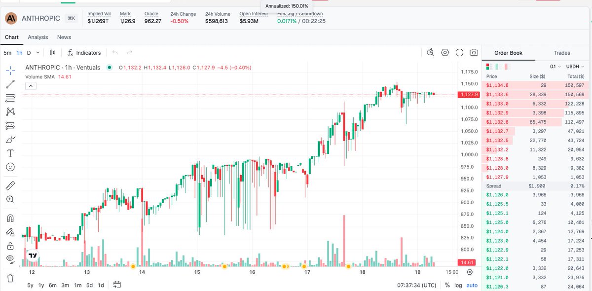Set date range to 6m

[53, 285]
